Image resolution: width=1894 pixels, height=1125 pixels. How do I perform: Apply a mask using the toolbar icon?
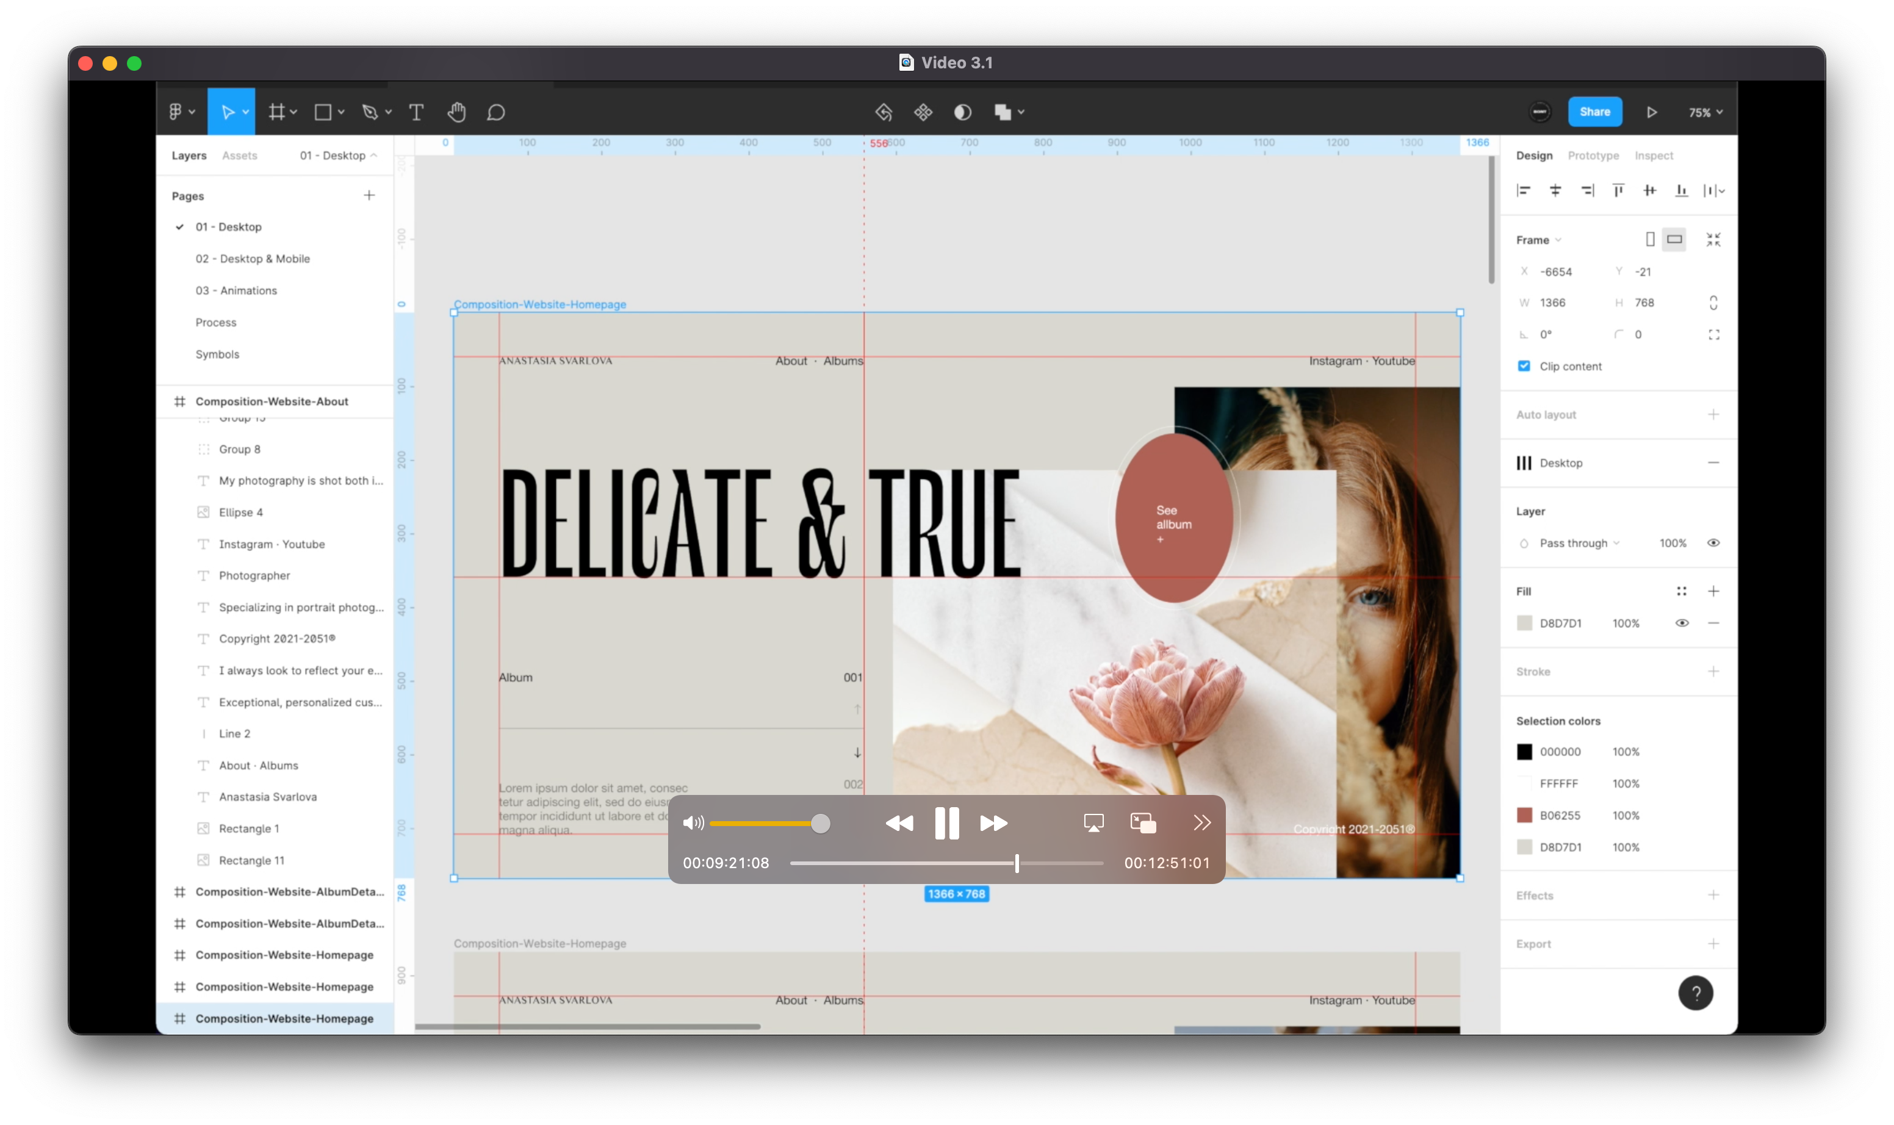tap(962, 112)
